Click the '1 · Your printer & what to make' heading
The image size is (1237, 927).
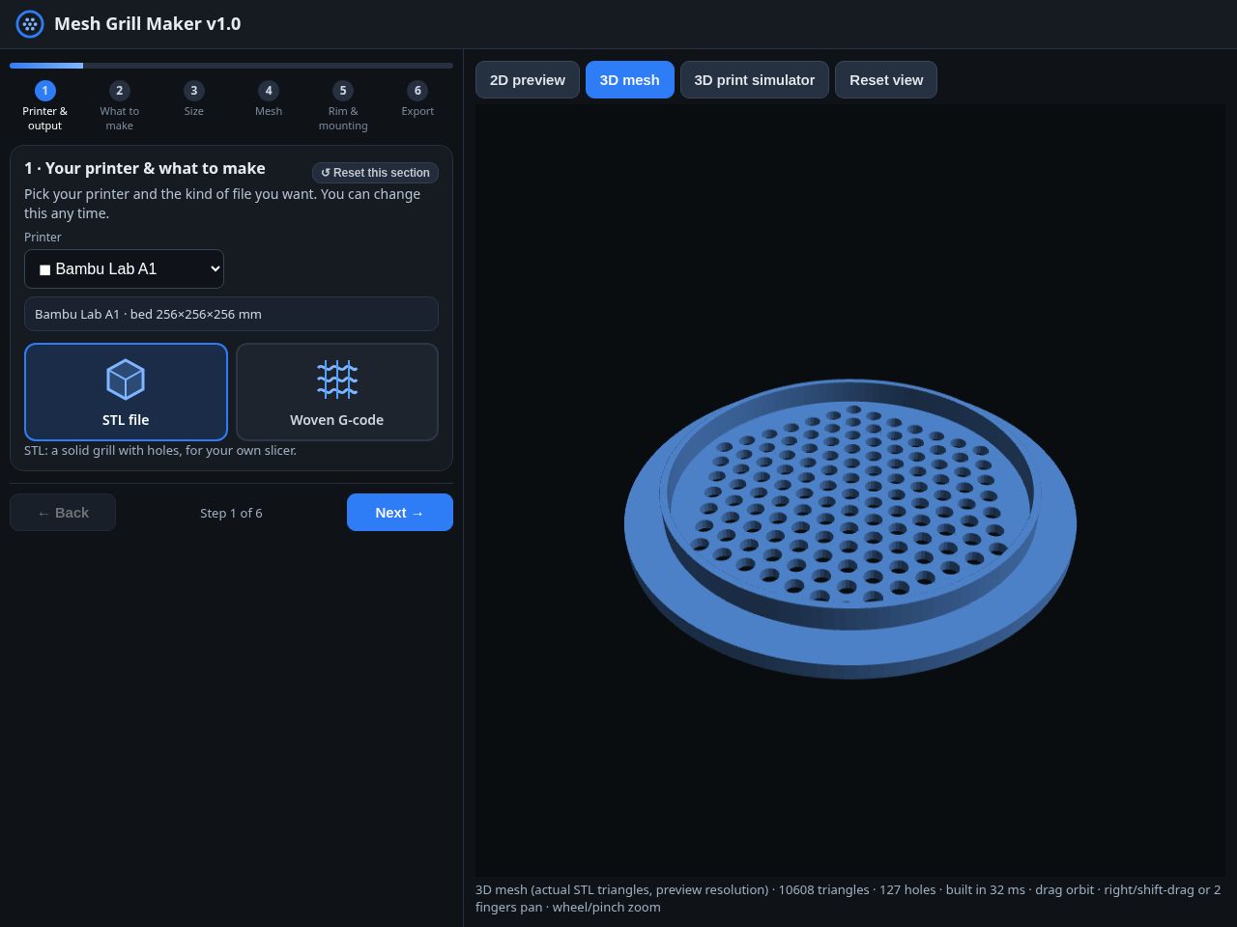point(145,168)
